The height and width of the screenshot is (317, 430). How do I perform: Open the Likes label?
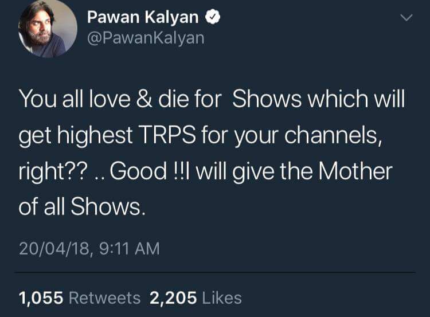(222, 298)
